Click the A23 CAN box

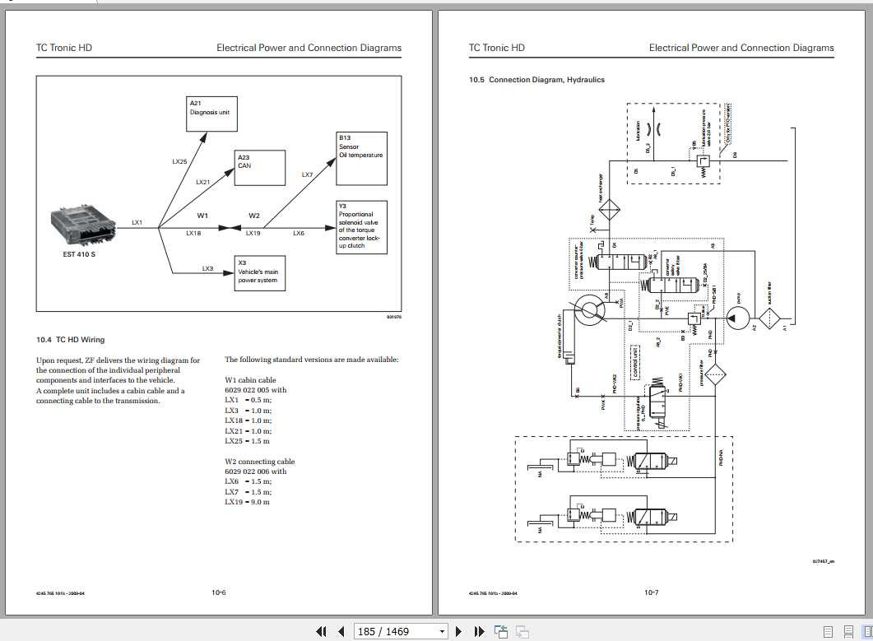(259, 168)
